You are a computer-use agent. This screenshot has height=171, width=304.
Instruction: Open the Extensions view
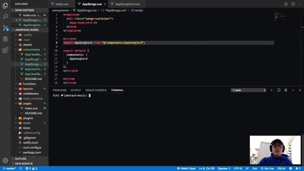point(5,50)
